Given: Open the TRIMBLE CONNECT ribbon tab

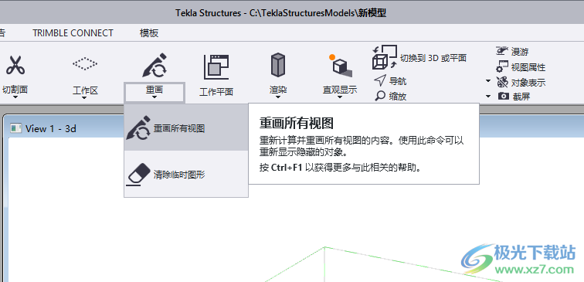Looking at the screenshot, I should [x=73, y=33].
